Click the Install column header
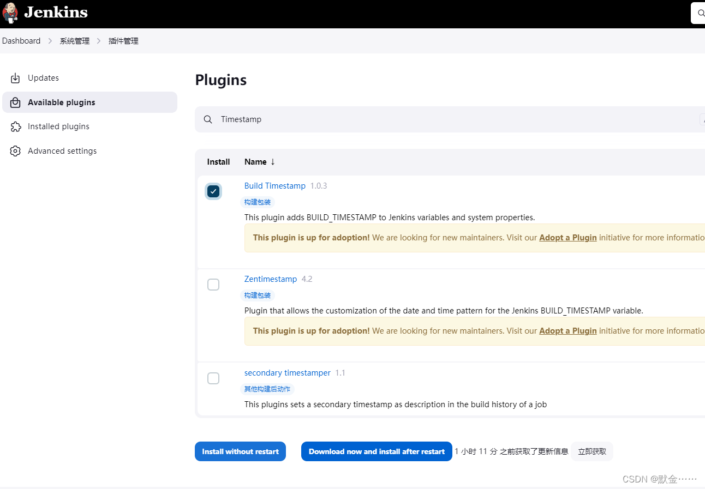The image size is (705, 489). 218,162
